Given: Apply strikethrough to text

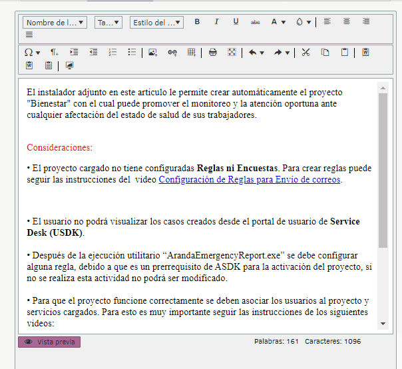Looking at the screenshot, I should click(x=255, y=22).
